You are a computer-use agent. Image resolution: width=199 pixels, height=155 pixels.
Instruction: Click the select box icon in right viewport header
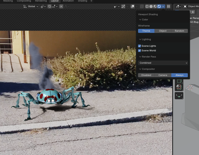pyautogui.click(x=193, y=12)
